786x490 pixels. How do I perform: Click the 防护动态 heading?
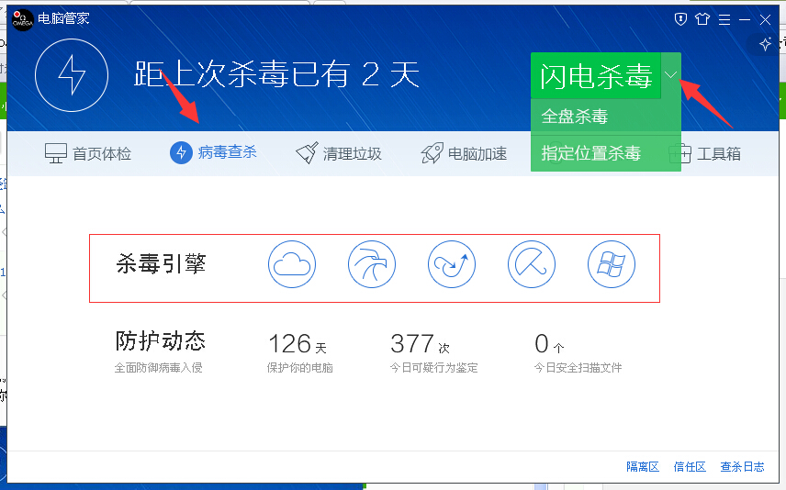[161, 340]
